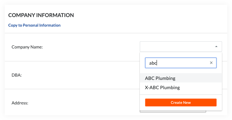Place the cursor in the company search box

tap(176, 63)
